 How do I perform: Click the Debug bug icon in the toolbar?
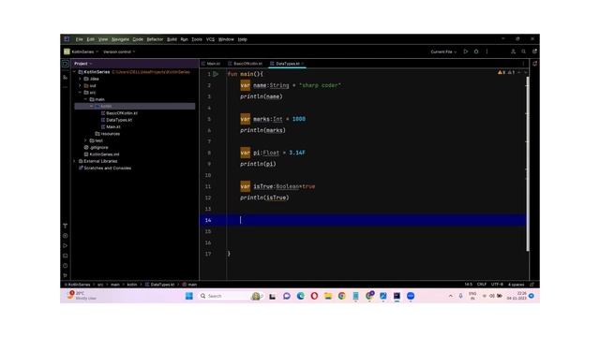point(476,51)
